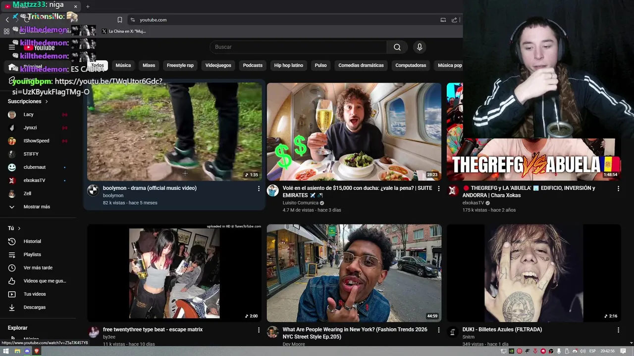Image resolution: width=634 pixels, height=356 pixels.
Task: Open Discord from the taskbar
Action: pyautogui.click(x=27, y=351)
